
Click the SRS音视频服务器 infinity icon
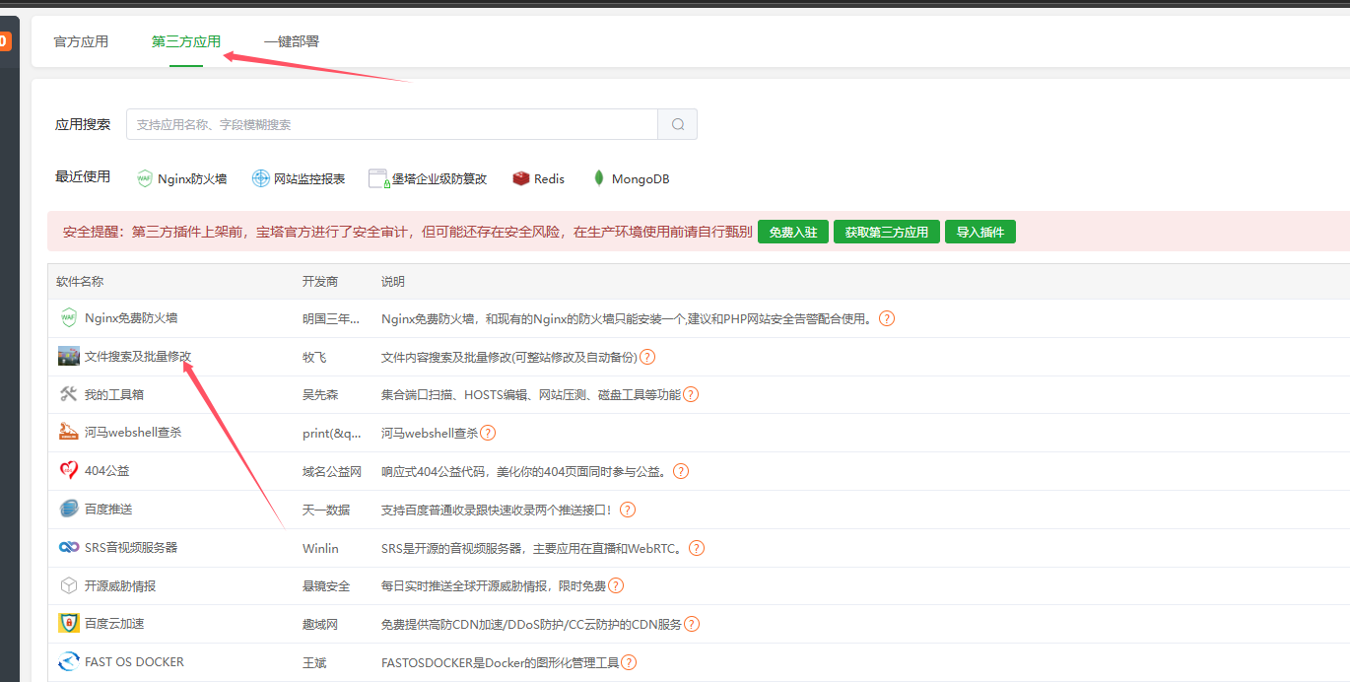[x=68, y=547]
